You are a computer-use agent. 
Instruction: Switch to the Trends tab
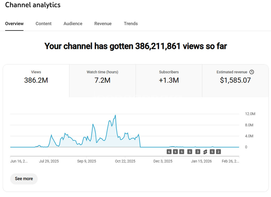131,24
